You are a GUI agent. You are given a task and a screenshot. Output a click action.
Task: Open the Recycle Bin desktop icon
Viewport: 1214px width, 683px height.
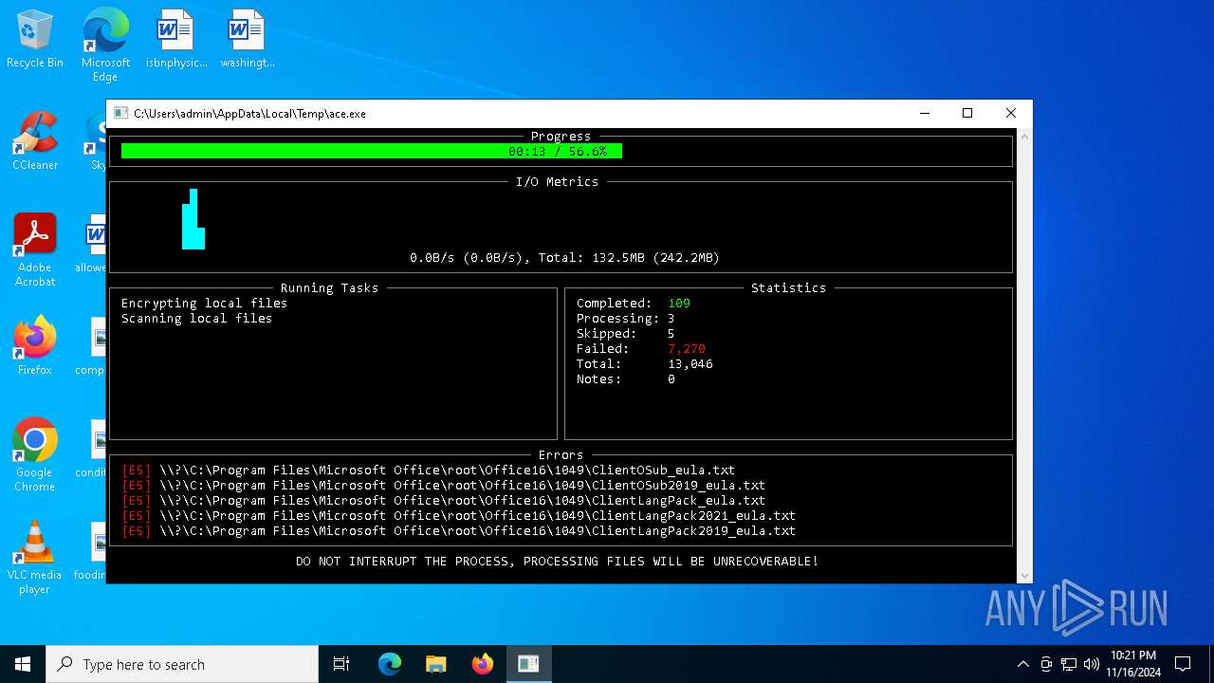click(35, 39)
